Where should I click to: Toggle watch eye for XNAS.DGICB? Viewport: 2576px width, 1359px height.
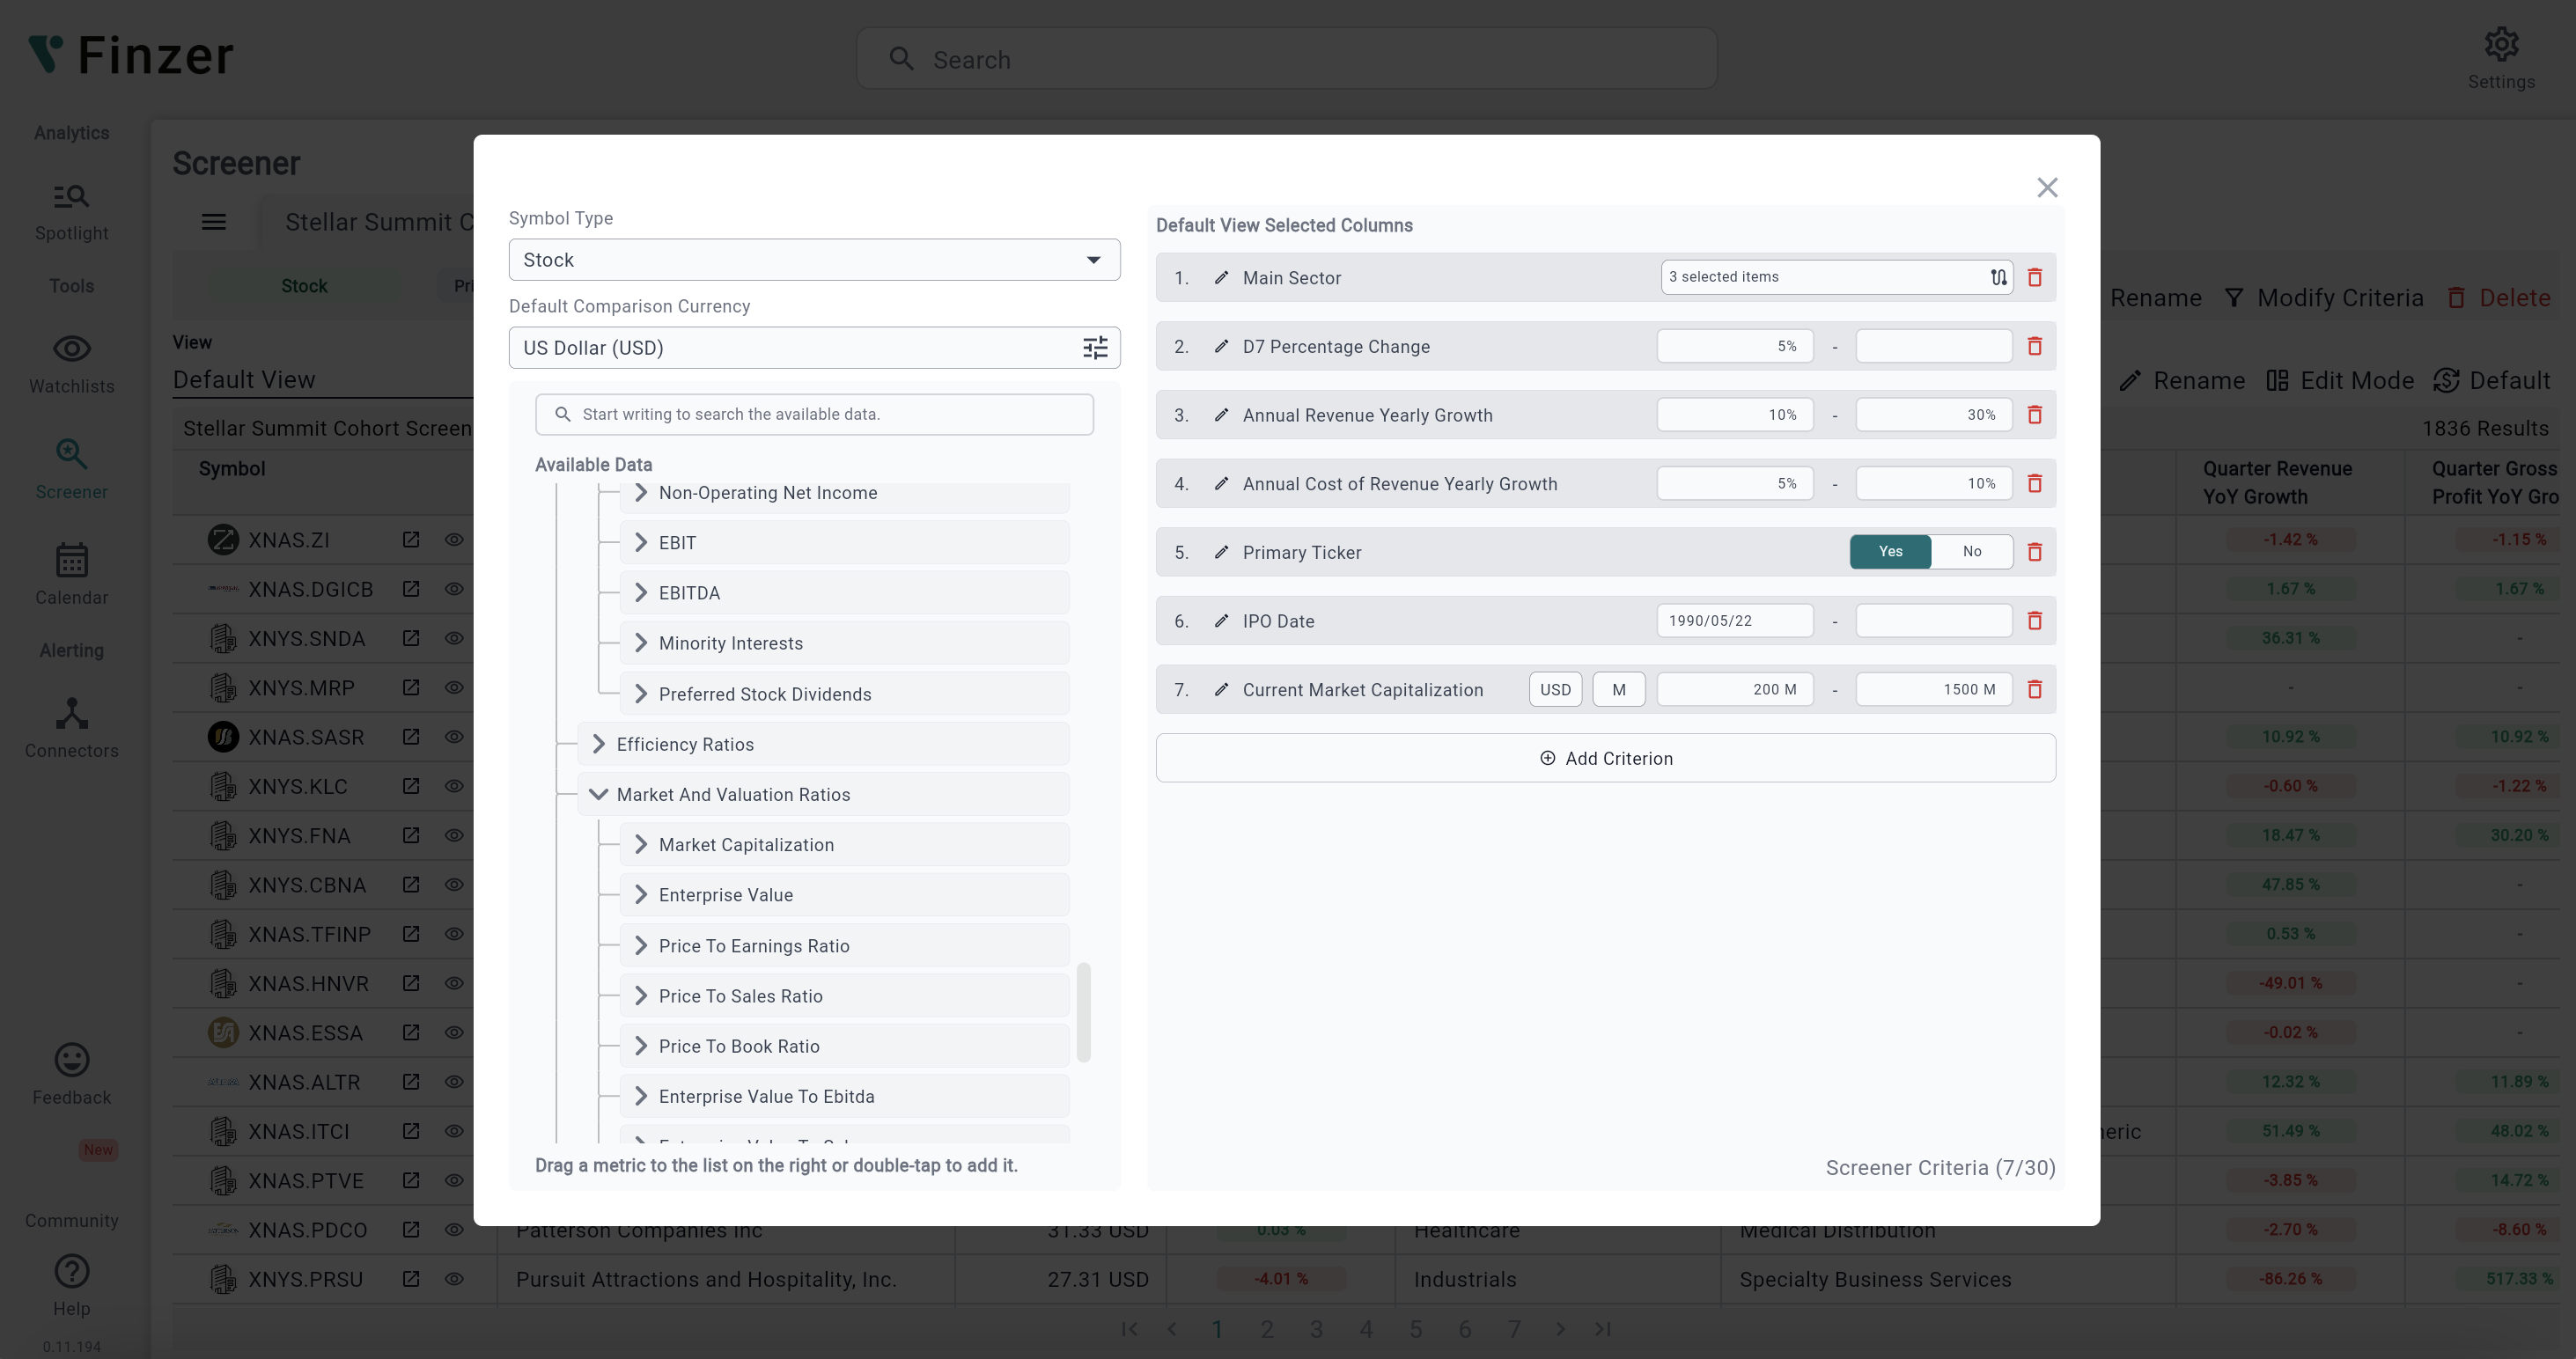click(454, 589)
